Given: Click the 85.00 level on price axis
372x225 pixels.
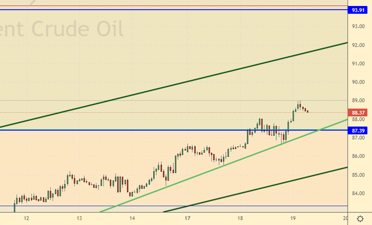Looking at the screenshot, I should 358,175.
